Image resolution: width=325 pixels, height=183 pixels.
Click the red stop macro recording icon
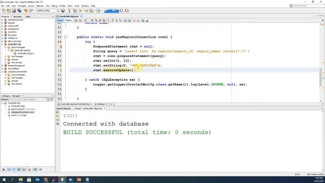pos(134,20)
